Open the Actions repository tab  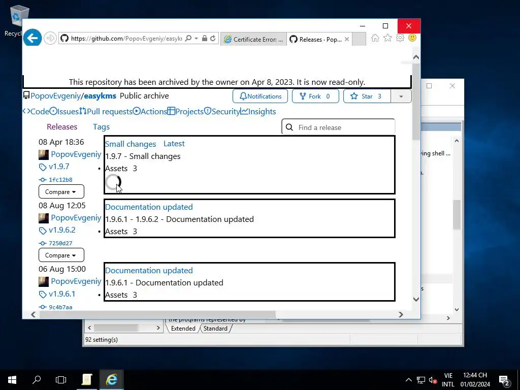pyautogui.click(x=150, y=111)
